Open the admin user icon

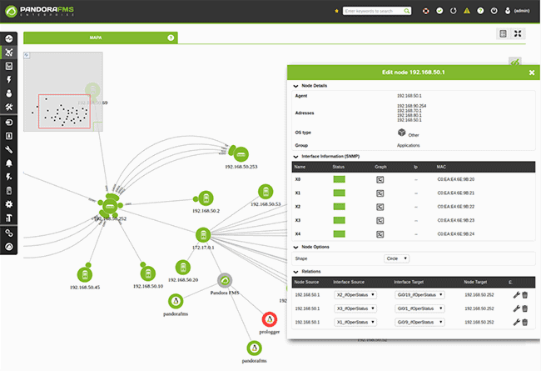tap(508, 11)
